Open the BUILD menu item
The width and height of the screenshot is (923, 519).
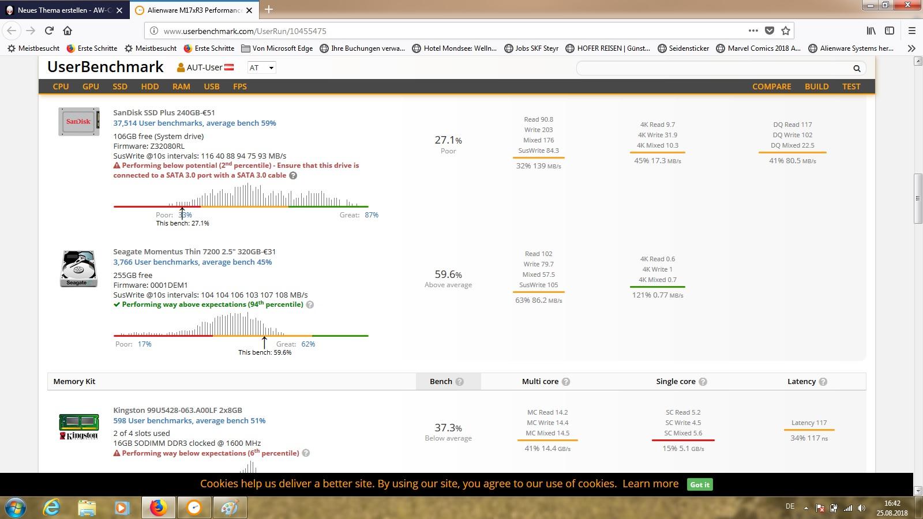coord(817,86)
